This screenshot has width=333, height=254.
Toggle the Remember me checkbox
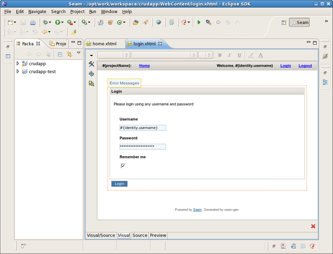pos(123,166)
